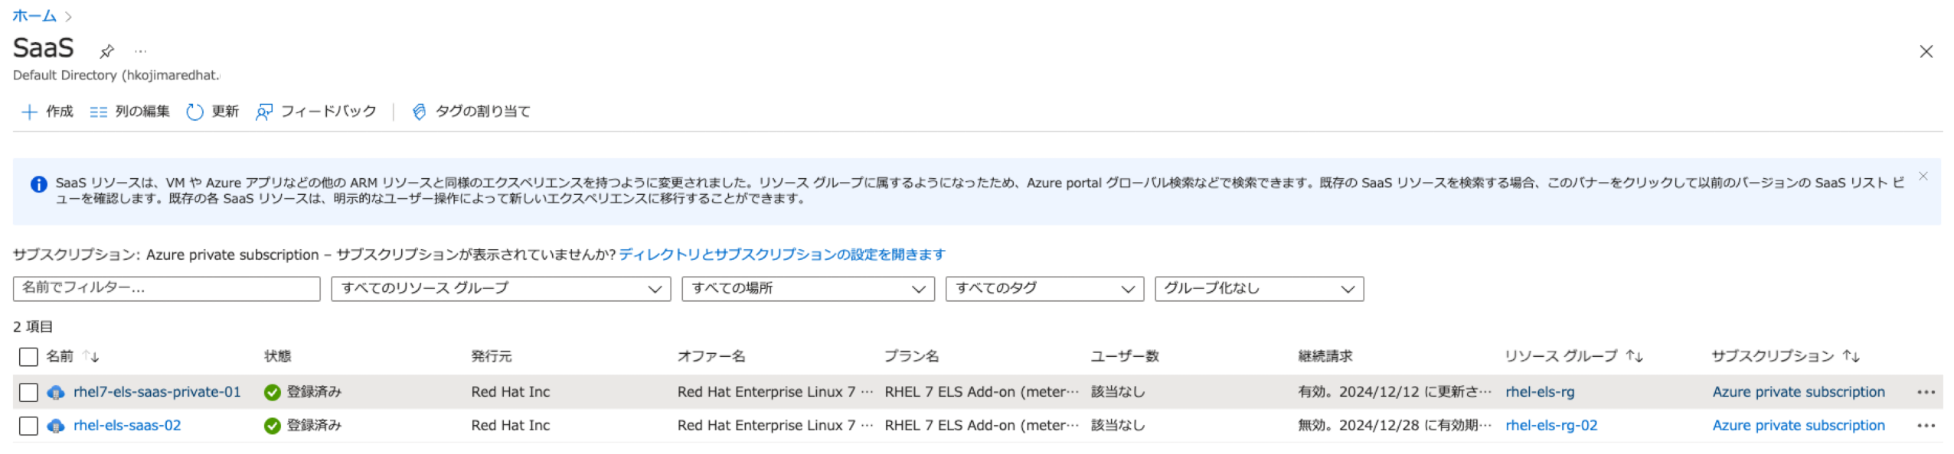Image resolution: width=1954 pixels, height=454 pixels.
Task: Pin the SaaS page to dashboard
Action: [107, 50]
